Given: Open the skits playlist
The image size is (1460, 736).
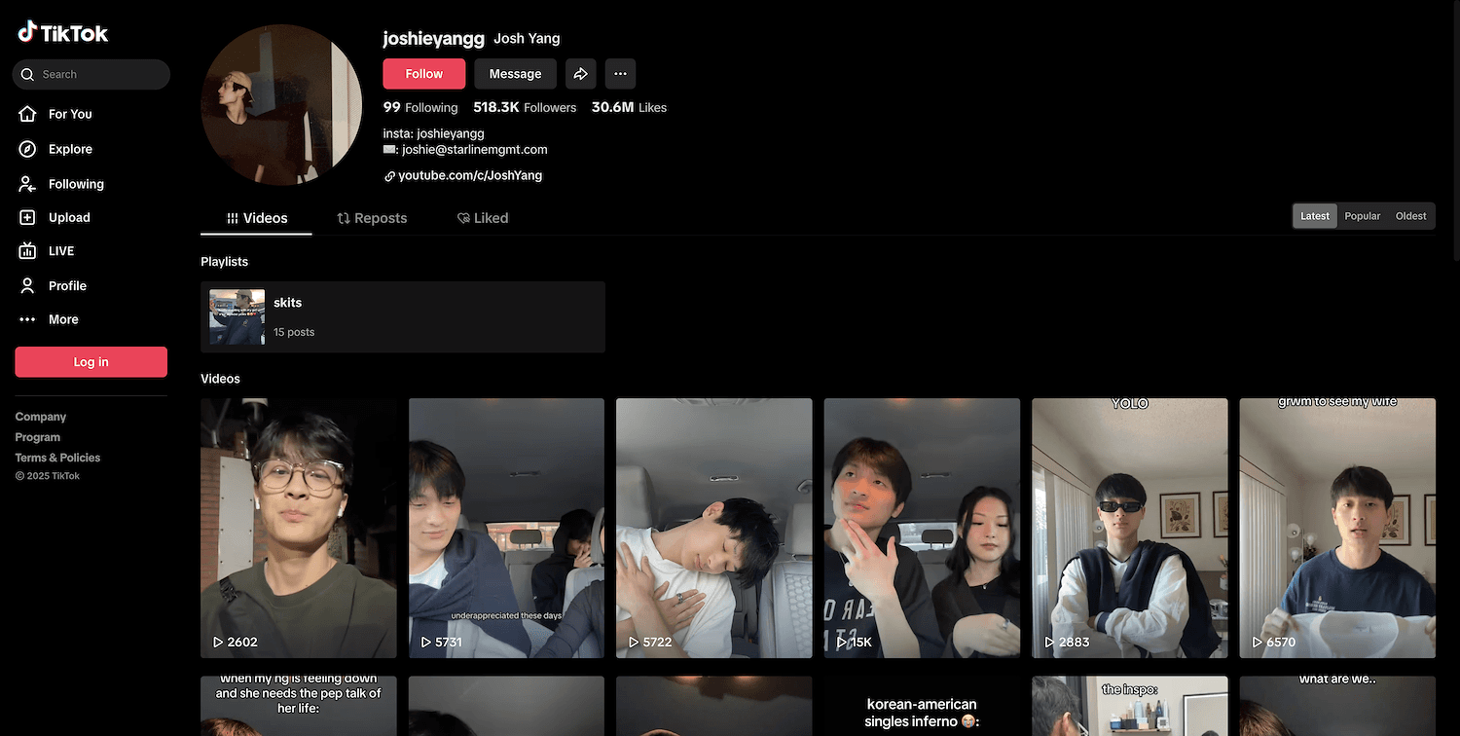Looking at the screenshot, I should [402, 316].
